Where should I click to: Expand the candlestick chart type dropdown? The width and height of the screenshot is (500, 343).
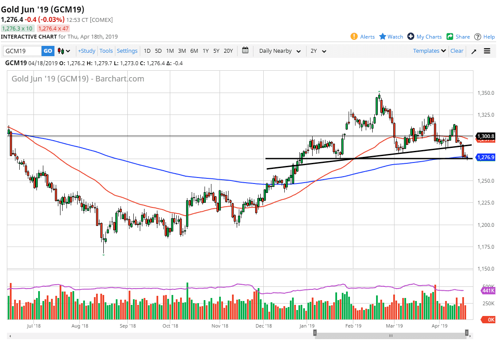pos(64,51)
